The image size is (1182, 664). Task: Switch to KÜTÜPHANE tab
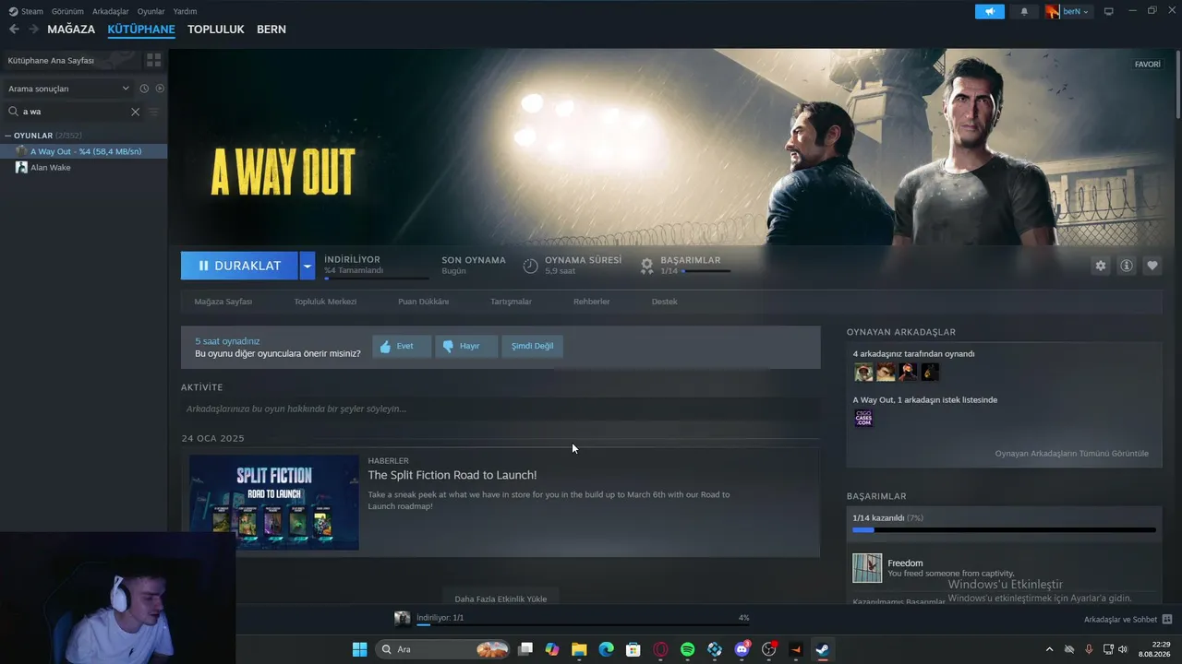(141, 30)
